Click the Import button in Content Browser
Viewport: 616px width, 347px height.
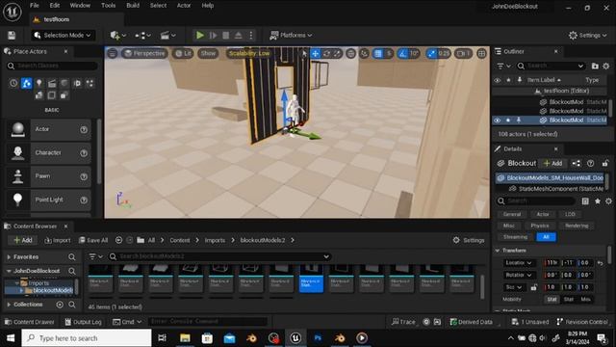pyautogui.click(x=58, y=240)
